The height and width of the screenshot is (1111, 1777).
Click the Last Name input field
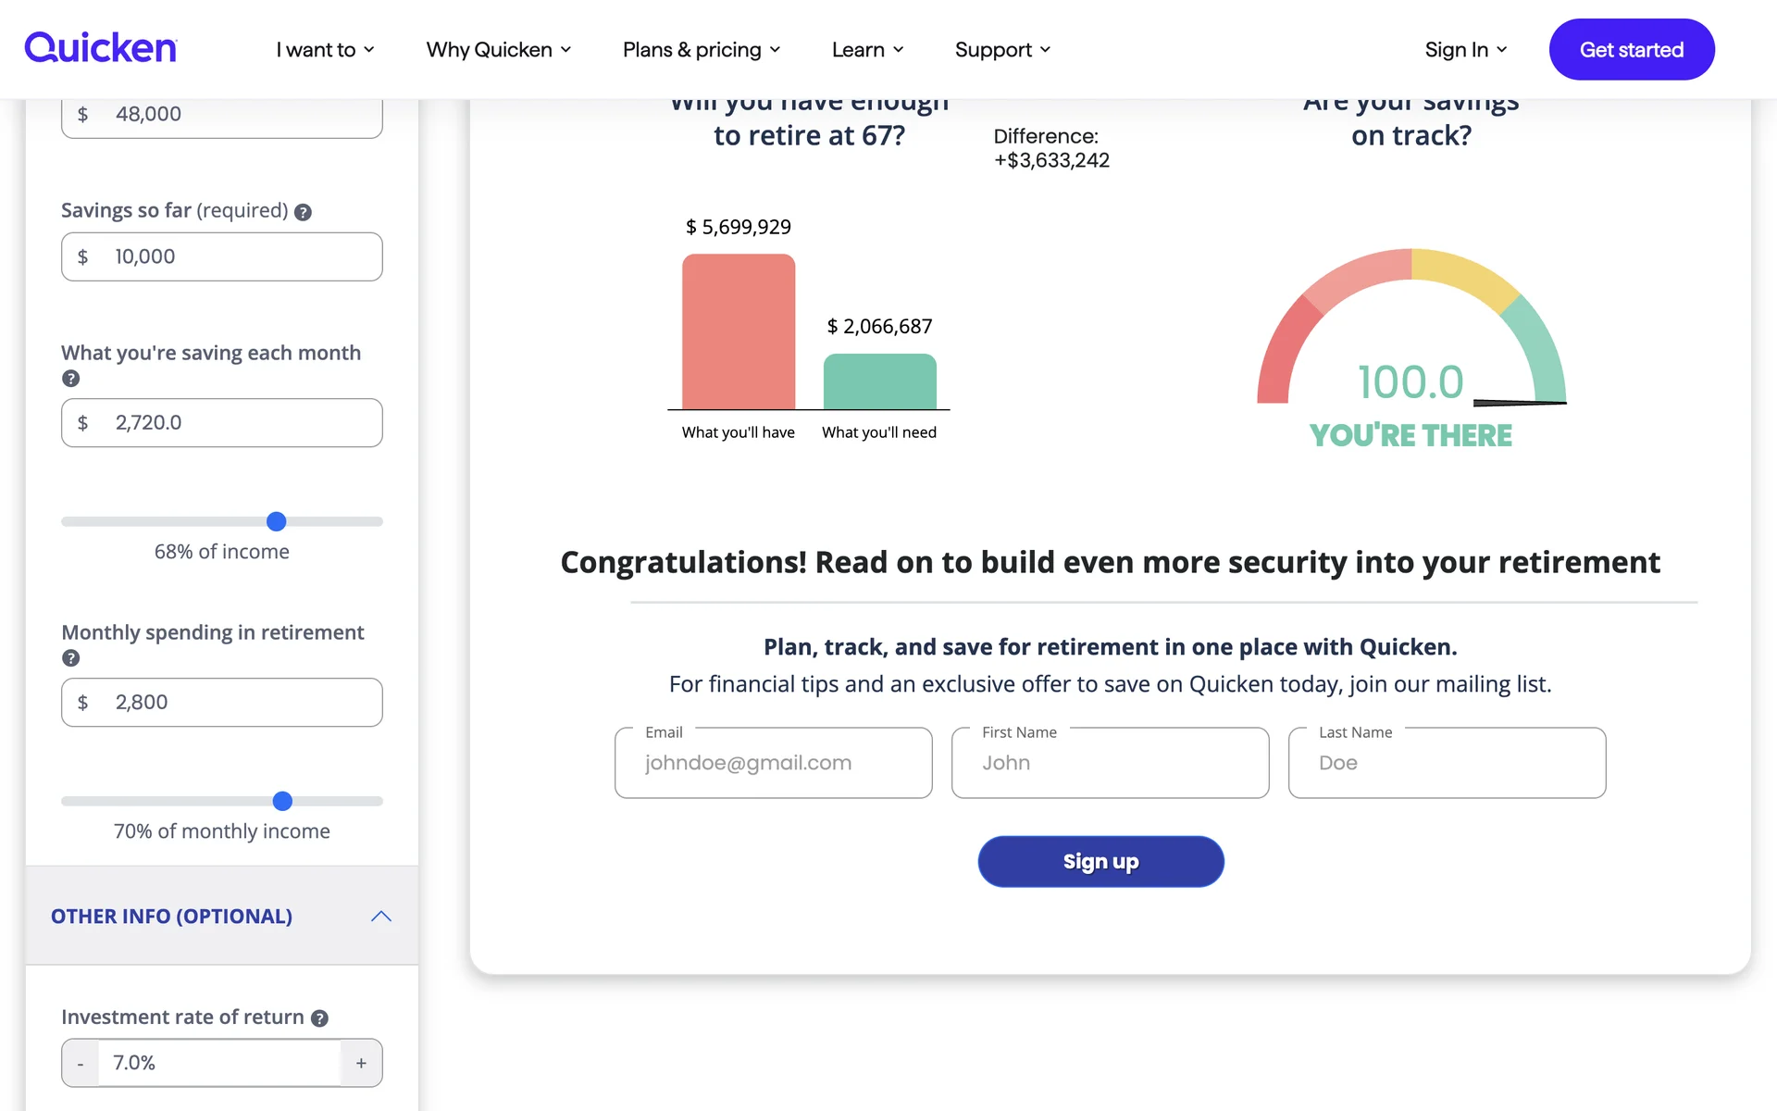1447,763
